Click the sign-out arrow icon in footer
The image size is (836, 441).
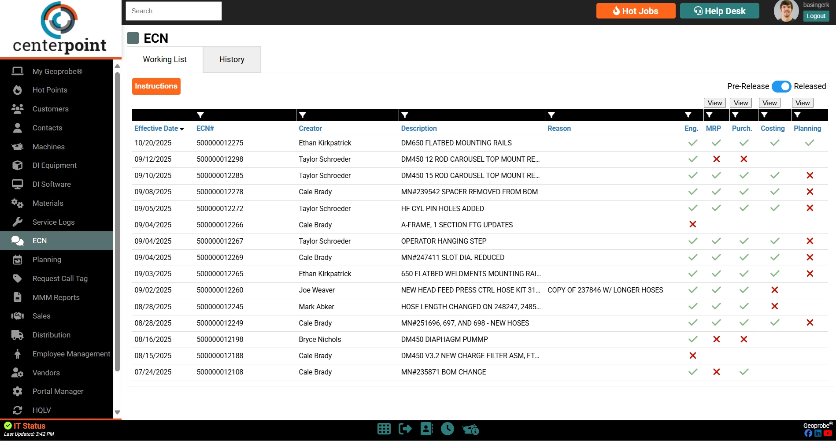[x=405, y=429]
